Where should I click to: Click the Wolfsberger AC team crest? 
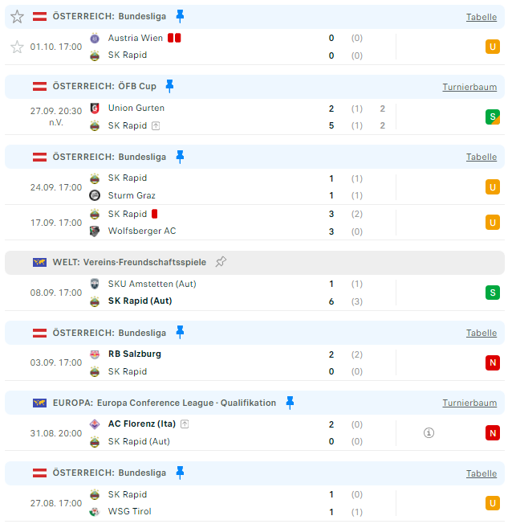95,231
